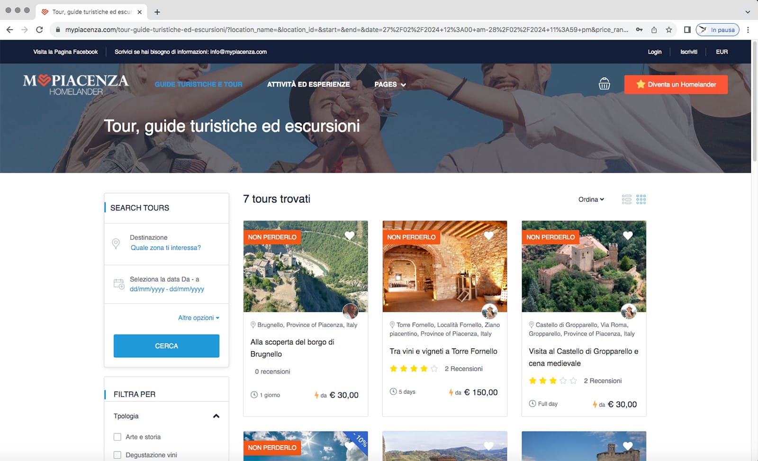Open a new browser tab
This screenshot has width=758, height=461.
click(157, 12)
